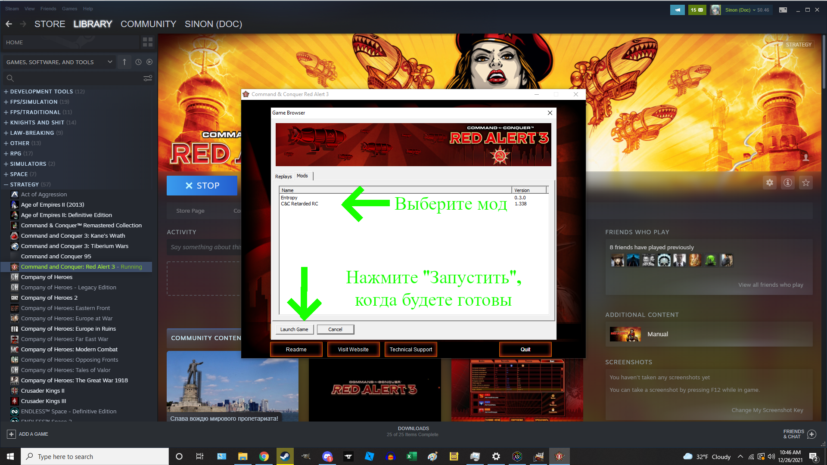Toggle the library grid view icon

click(x=148, y=42)
